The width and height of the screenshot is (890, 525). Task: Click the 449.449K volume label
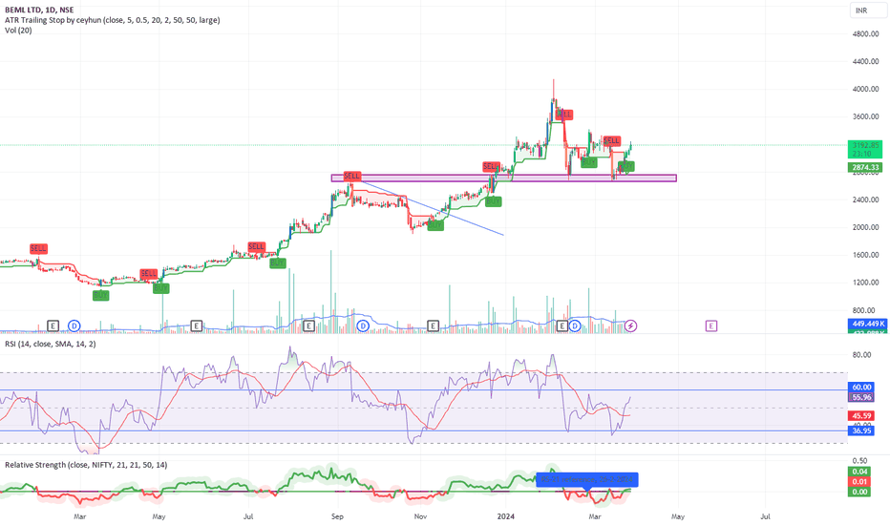[865, 324]
